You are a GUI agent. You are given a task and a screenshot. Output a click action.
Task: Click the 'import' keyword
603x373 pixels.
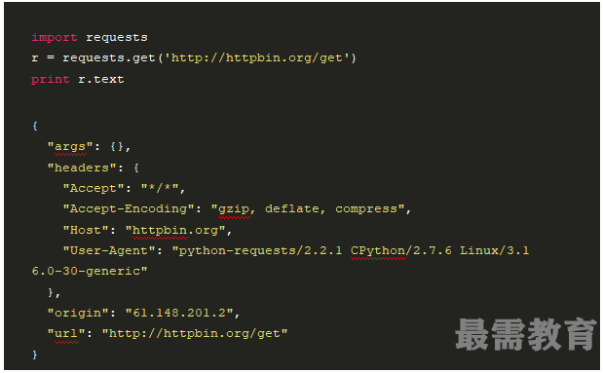tap(55, 37)
